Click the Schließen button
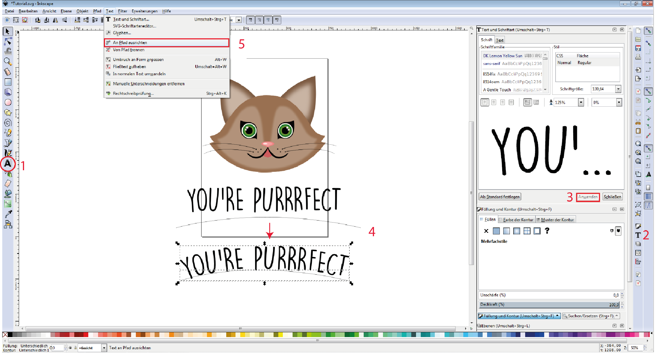The height and width of the screenshot is (355, 656). tap(612, 197)
